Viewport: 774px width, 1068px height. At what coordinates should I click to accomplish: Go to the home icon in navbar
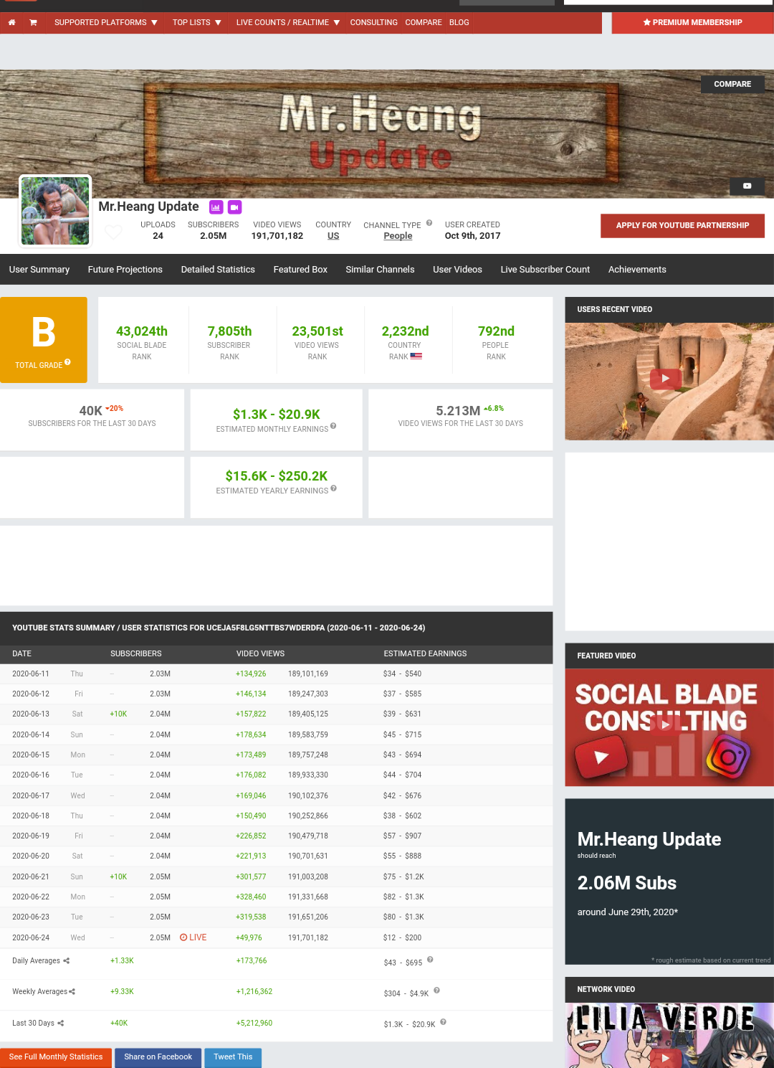tap(11, 23)
